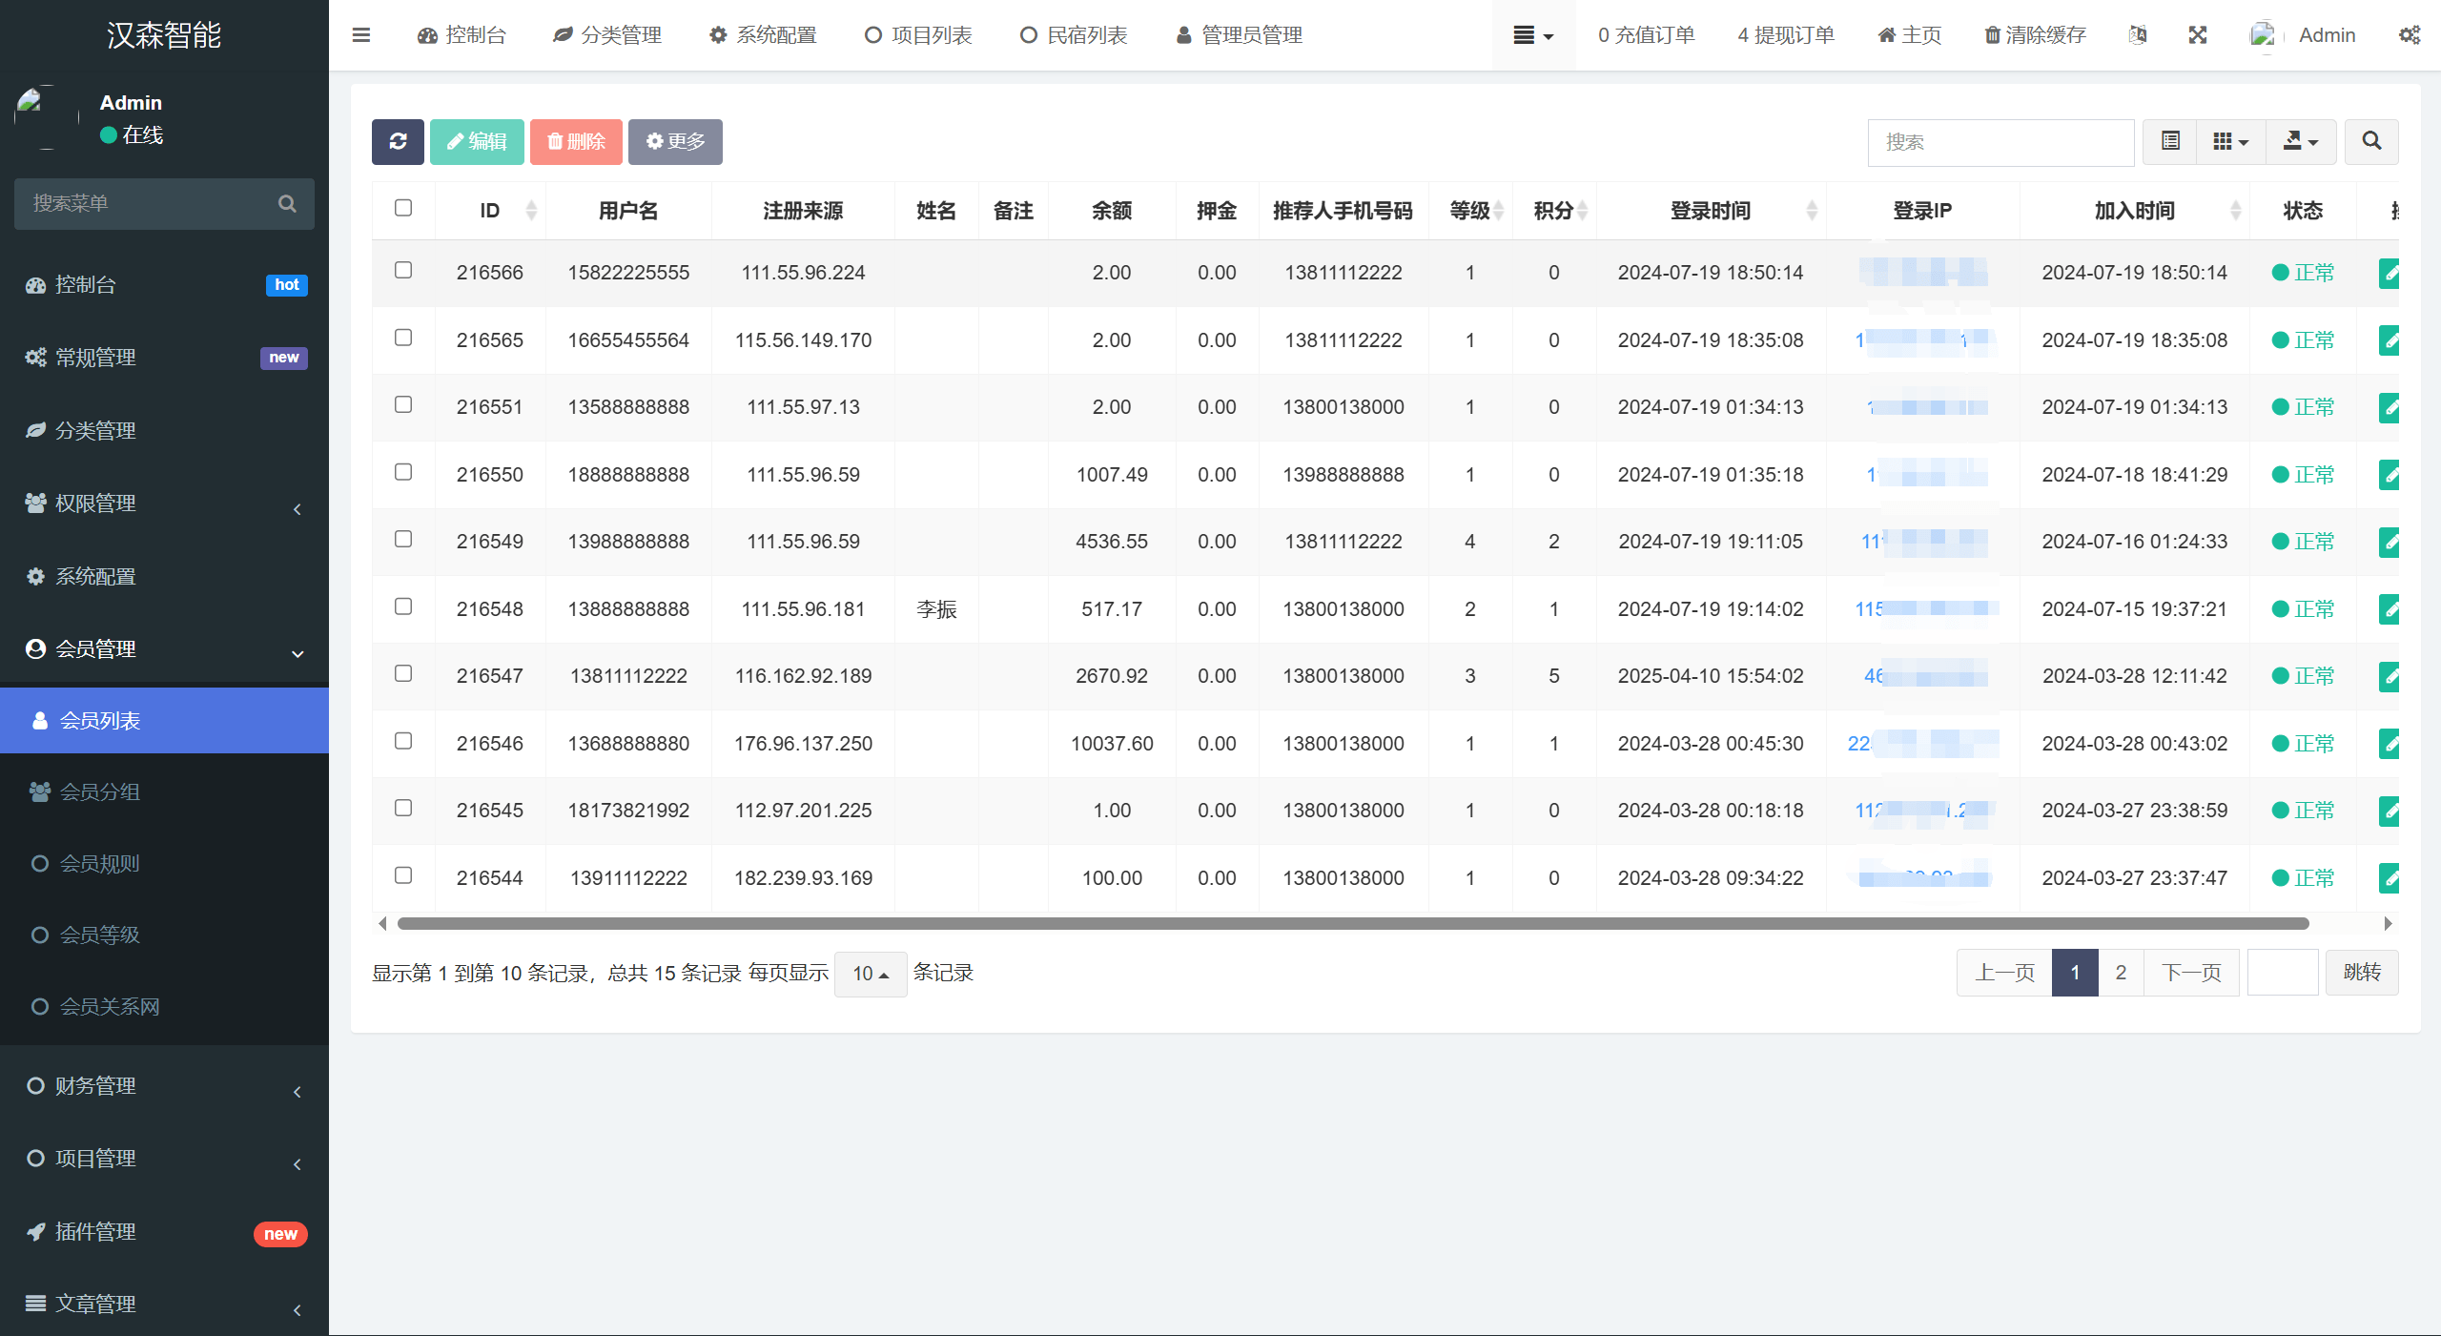Screen dimensions: 2441x1336
Task: Toggle table card view icon
Action: click(2170, 142)
